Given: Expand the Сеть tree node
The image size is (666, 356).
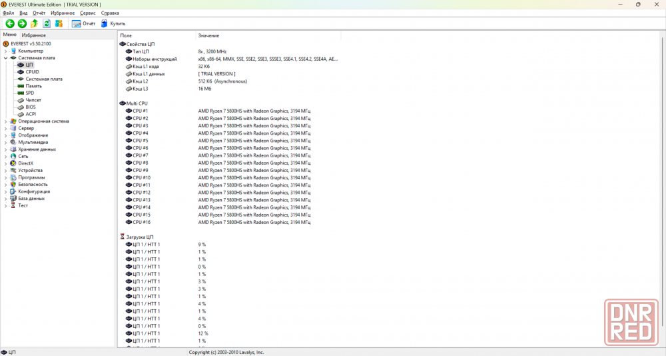Looking at the screenshot, I should click(x=5, y=157).
